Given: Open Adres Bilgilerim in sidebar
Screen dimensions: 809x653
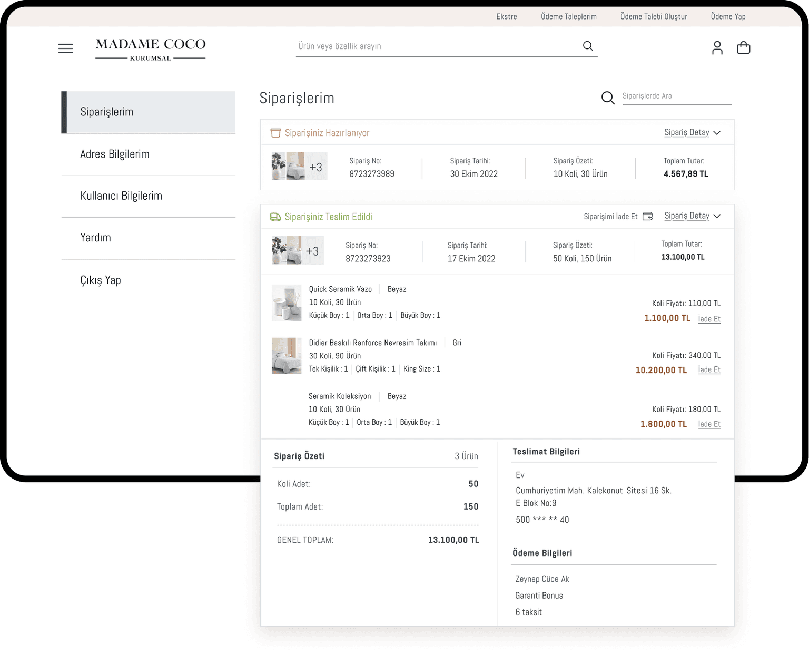Looking at the screenshot, I should tap(115, 154).
